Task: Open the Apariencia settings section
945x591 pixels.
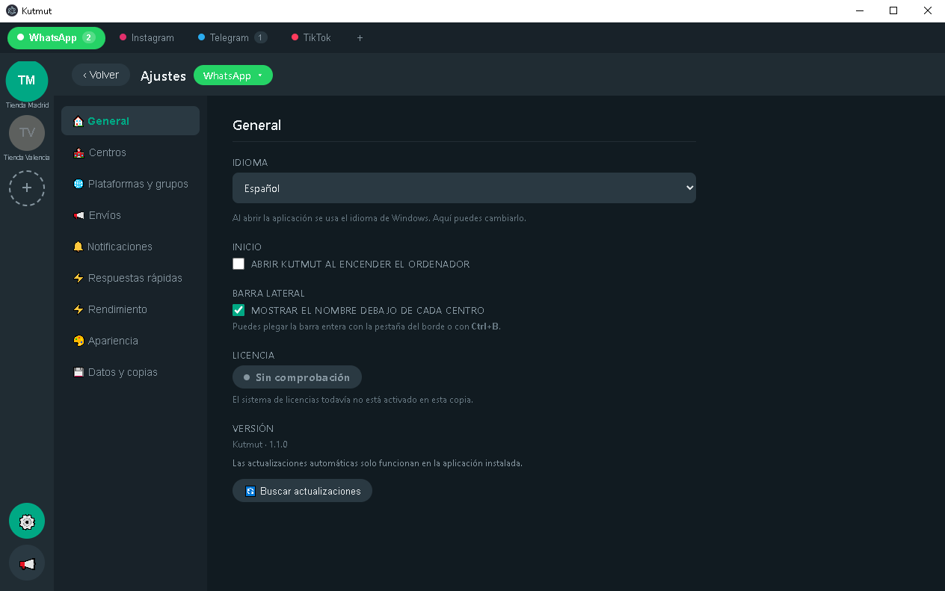Action: coord(130,341)
